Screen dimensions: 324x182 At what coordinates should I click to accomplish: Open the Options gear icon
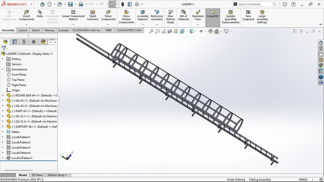click(137, 4)
